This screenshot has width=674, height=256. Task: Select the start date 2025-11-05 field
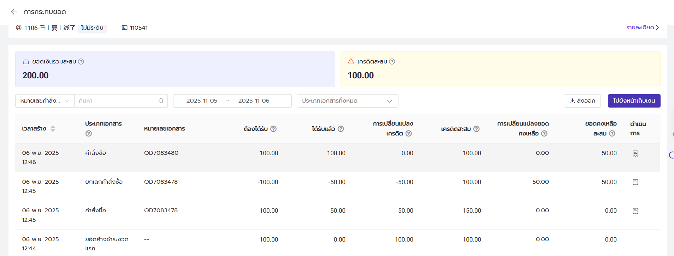pyautogui.click(x=202, y=101)
